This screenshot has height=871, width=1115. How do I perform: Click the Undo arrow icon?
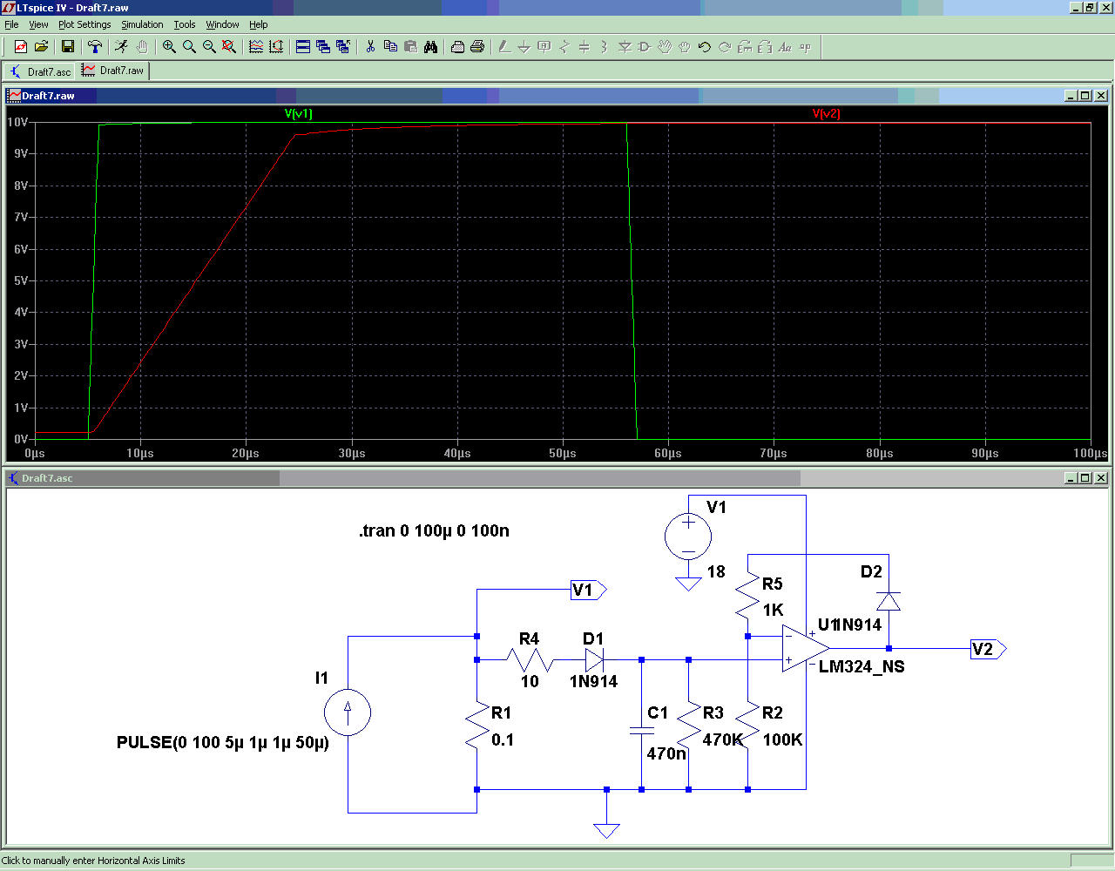(705, 47)
